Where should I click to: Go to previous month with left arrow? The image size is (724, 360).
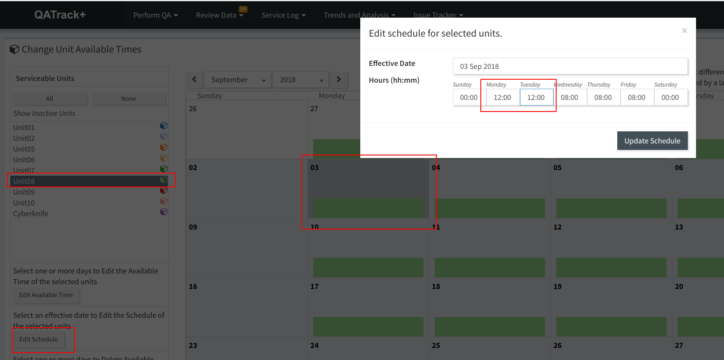(x=194, y=80)
